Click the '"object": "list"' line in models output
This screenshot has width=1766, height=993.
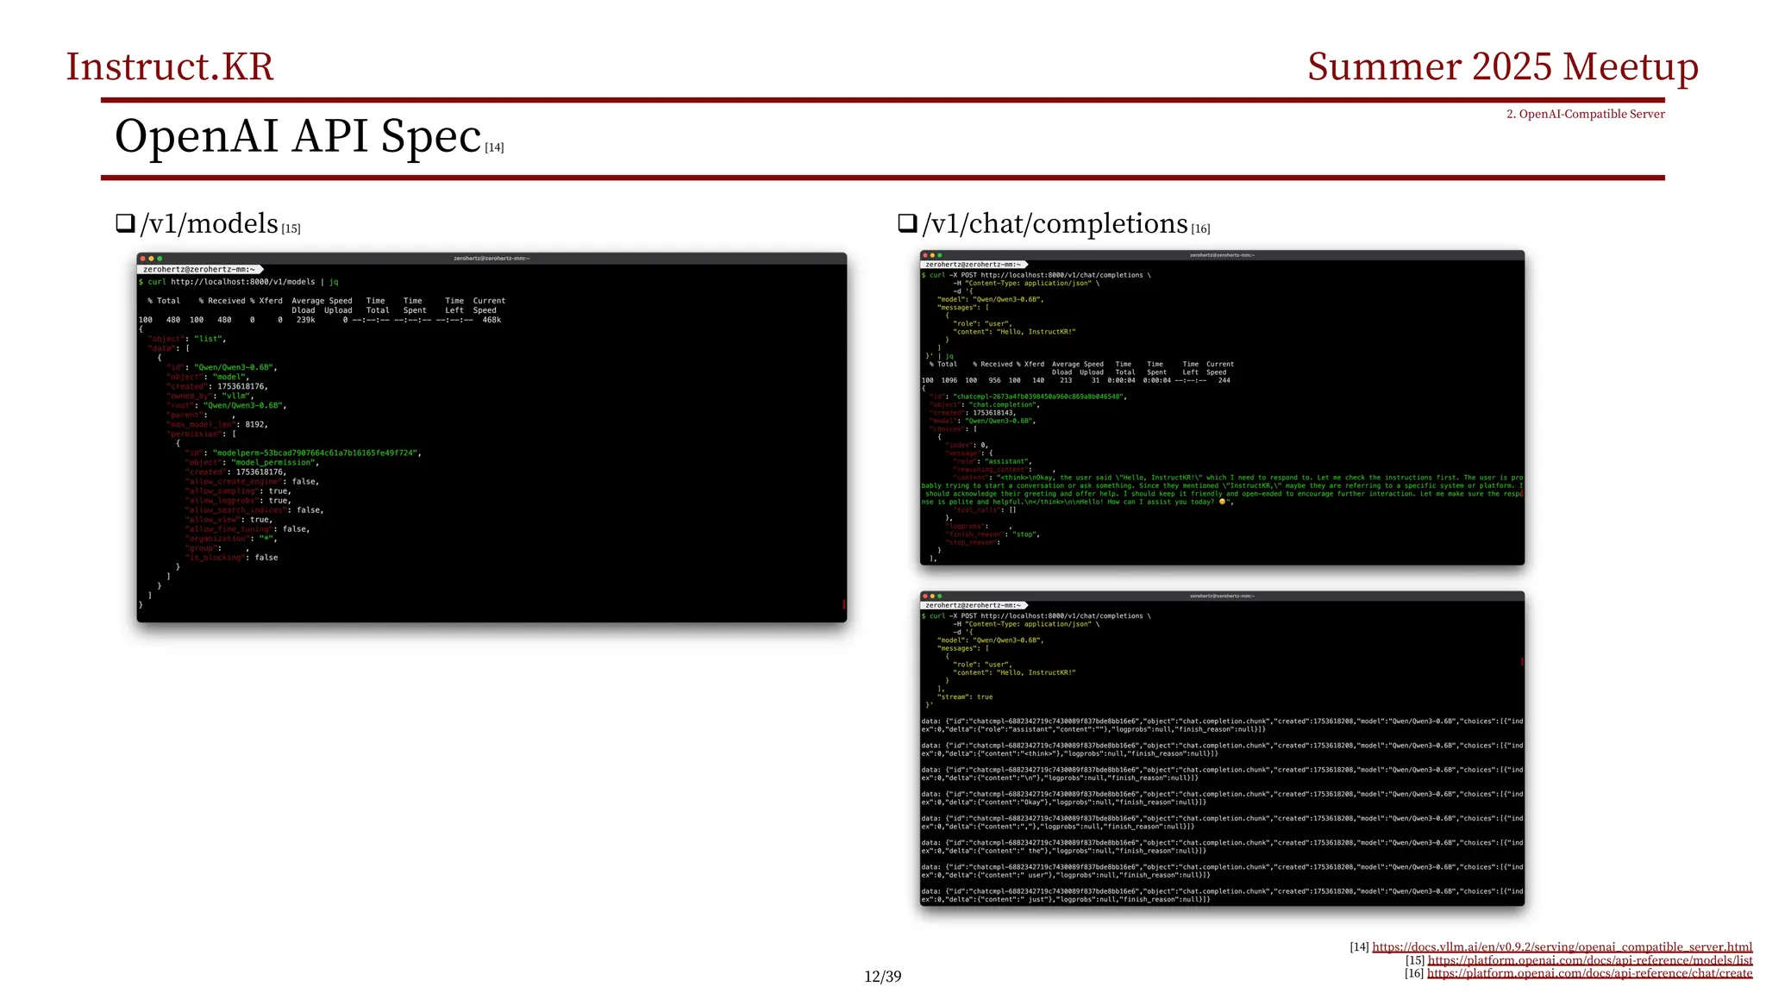point(187,339)
